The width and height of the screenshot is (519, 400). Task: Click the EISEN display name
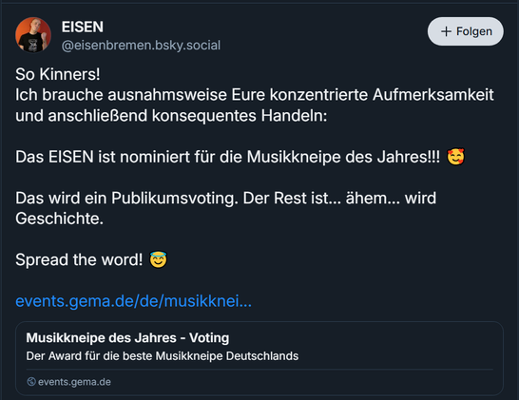pyautogui.click(x=83, y=28)
